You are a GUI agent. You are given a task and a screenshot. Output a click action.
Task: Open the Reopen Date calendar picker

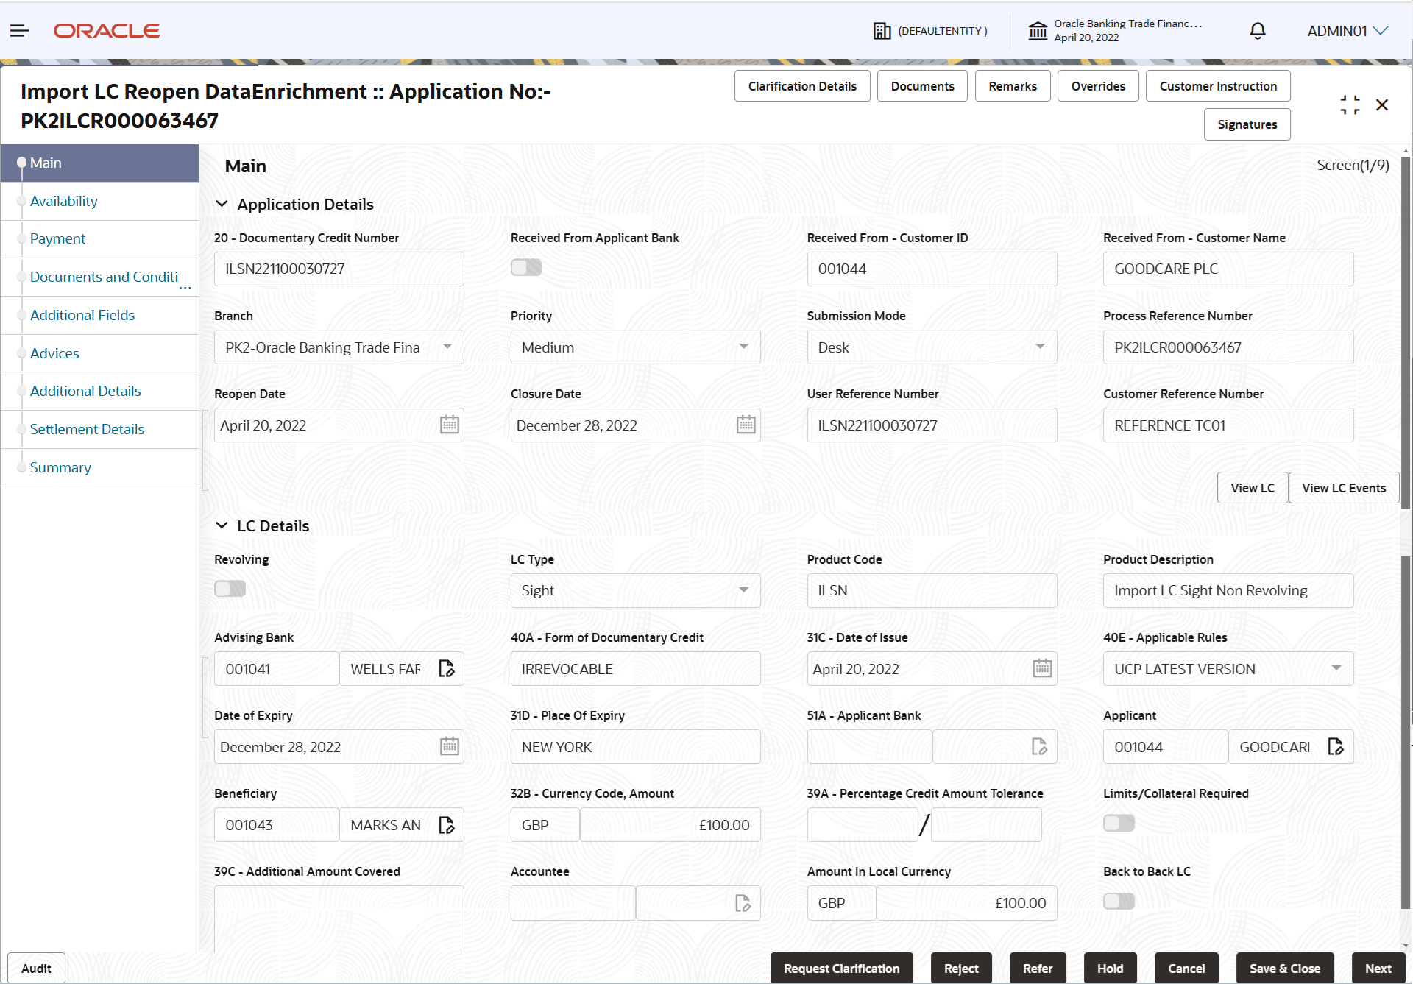point(449,425)
